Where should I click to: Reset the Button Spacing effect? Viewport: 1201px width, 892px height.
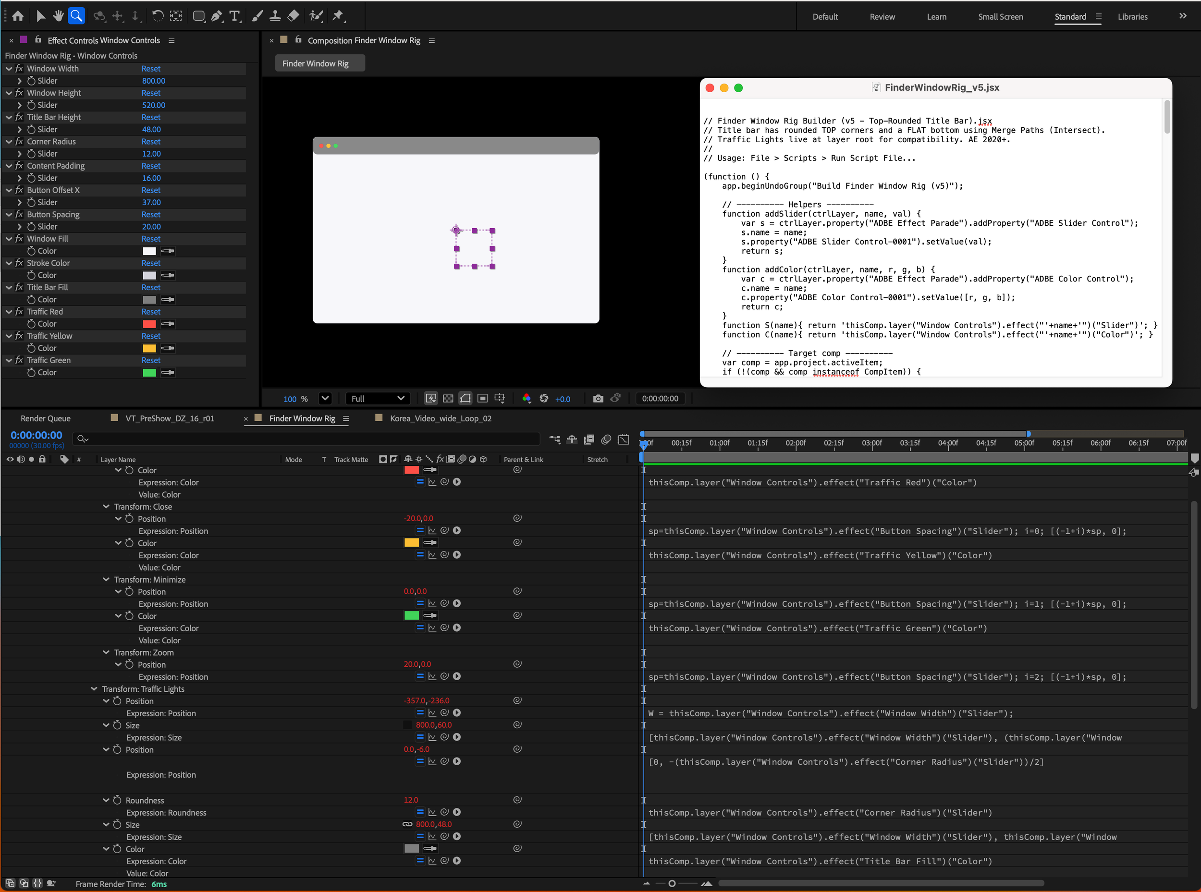(x=151, y=214)
